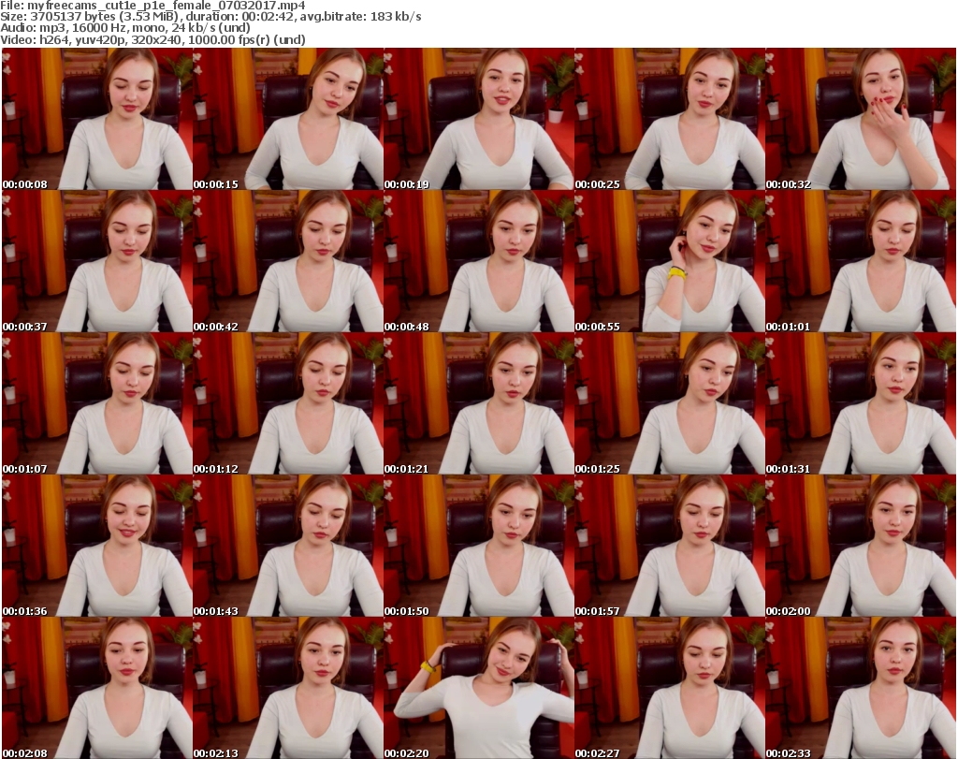
Task: Pick the frame stamped 00:01:07
Action: pos(97,404)
